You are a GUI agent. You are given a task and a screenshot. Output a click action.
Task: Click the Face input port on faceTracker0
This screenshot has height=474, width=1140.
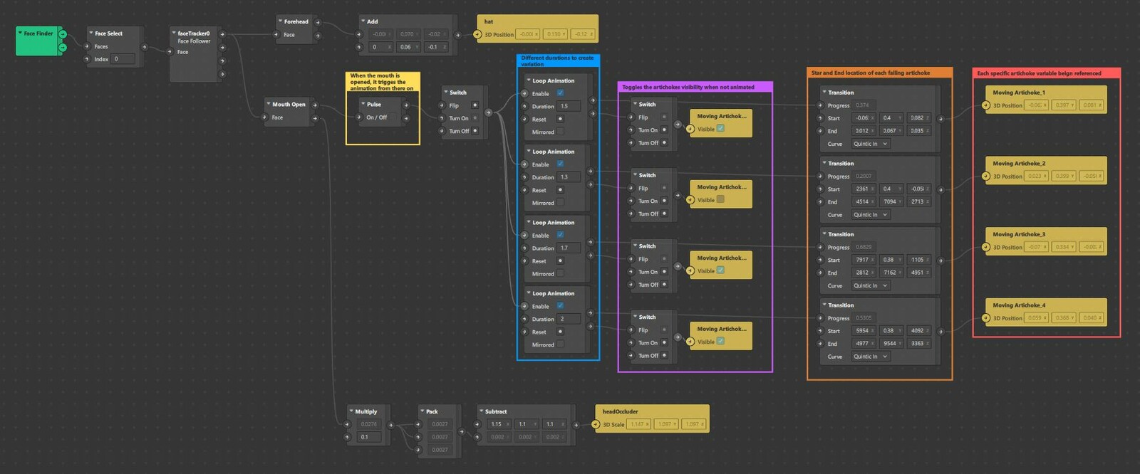click(x=169, y=52)
